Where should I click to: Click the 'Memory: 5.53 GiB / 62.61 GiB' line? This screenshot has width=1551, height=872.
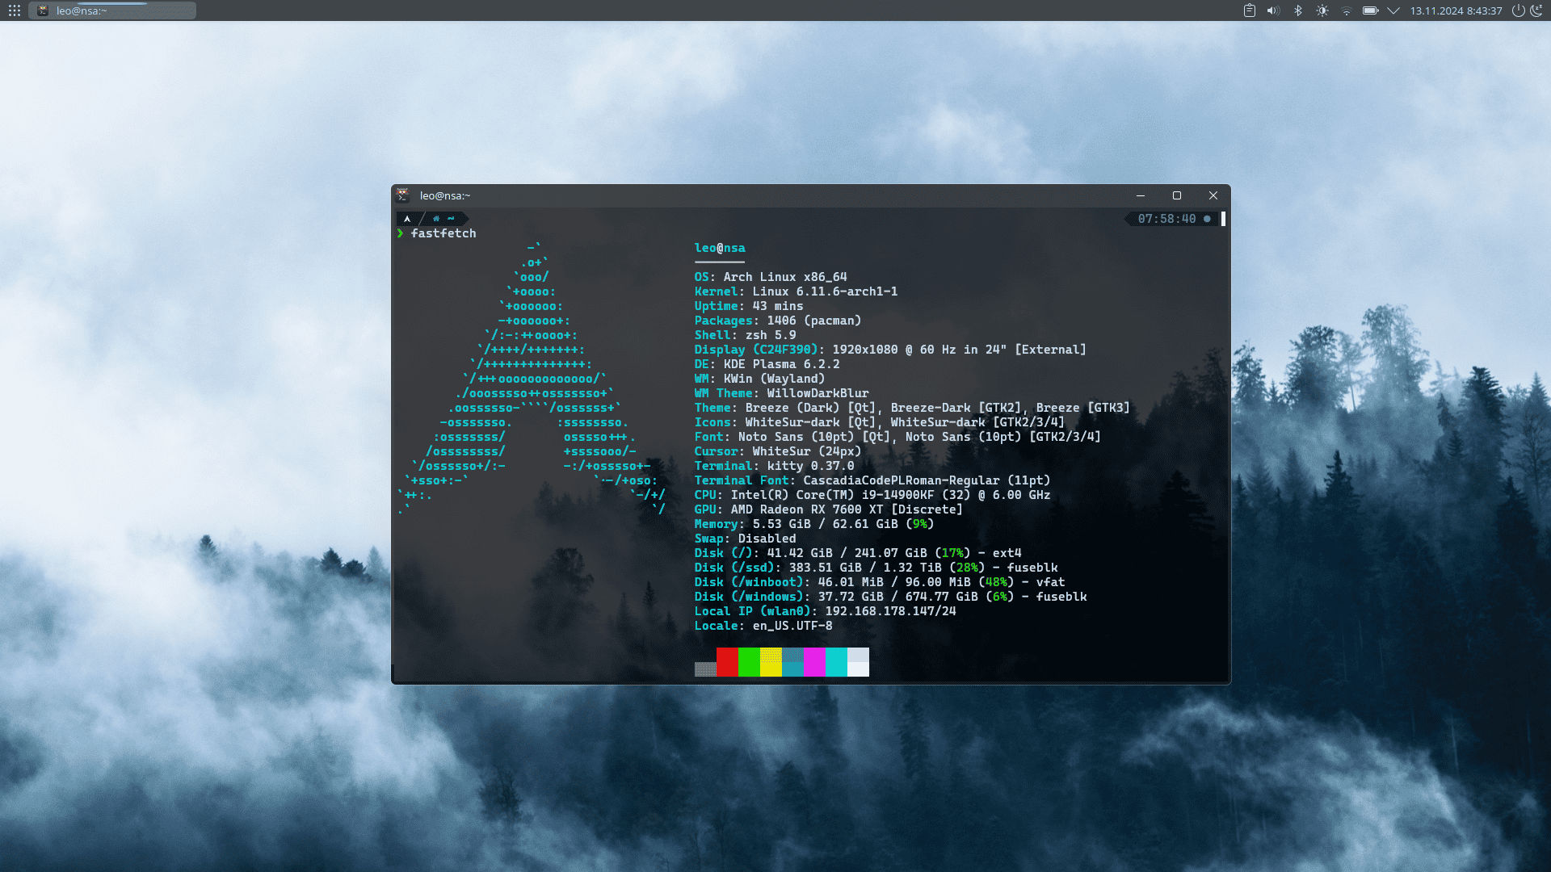click(x=814, y=524)
